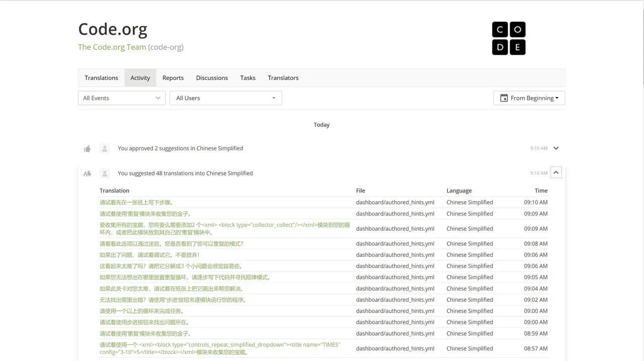644x361 pixels.
Task: Switch to the Translations tab
Action: tap(101, 78)
